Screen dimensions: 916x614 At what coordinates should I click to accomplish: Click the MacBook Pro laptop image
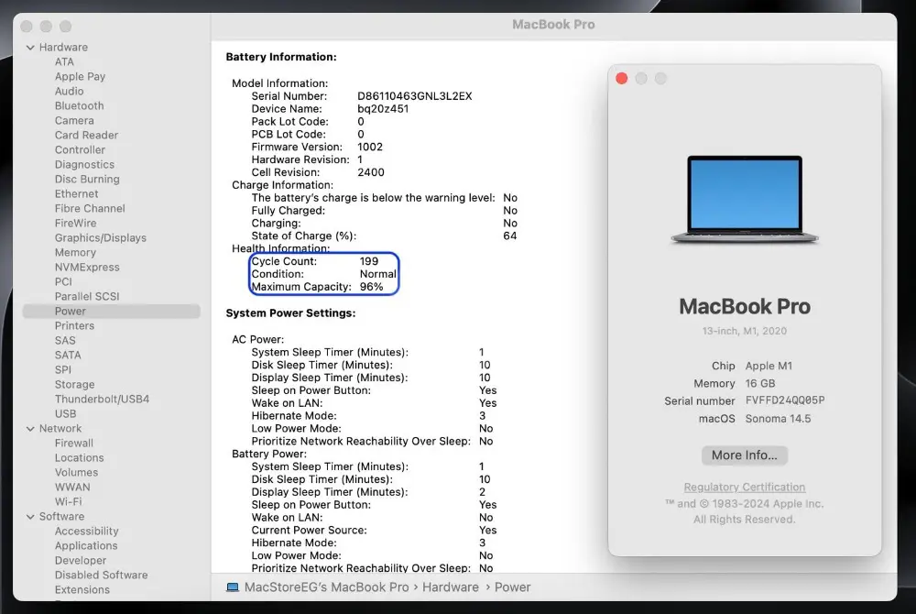coord(744,199)
